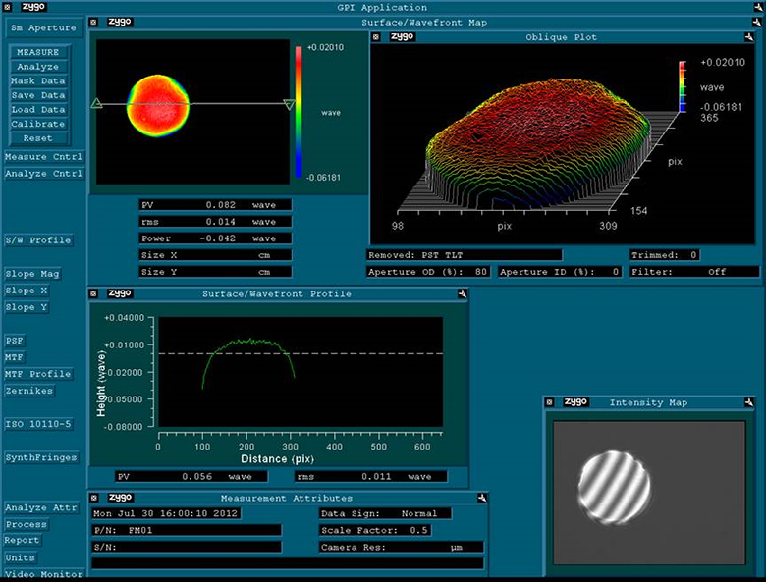Click the Surface/Wavefront Map pin icon
766x582 pixels.
point(757,22)
